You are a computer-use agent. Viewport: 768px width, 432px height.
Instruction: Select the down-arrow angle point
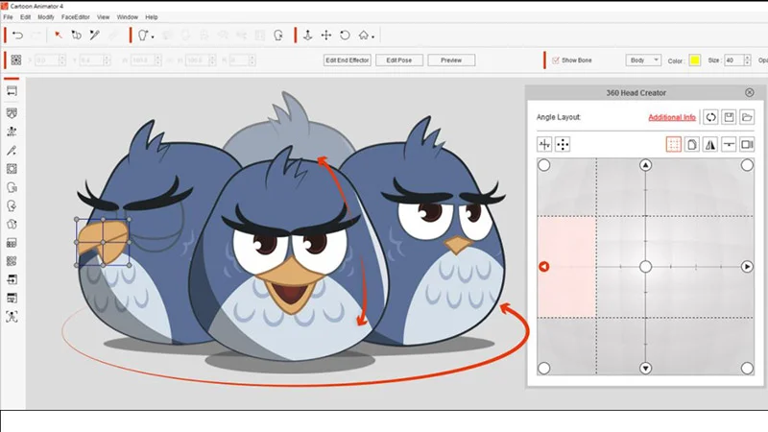tap(645, 369)
